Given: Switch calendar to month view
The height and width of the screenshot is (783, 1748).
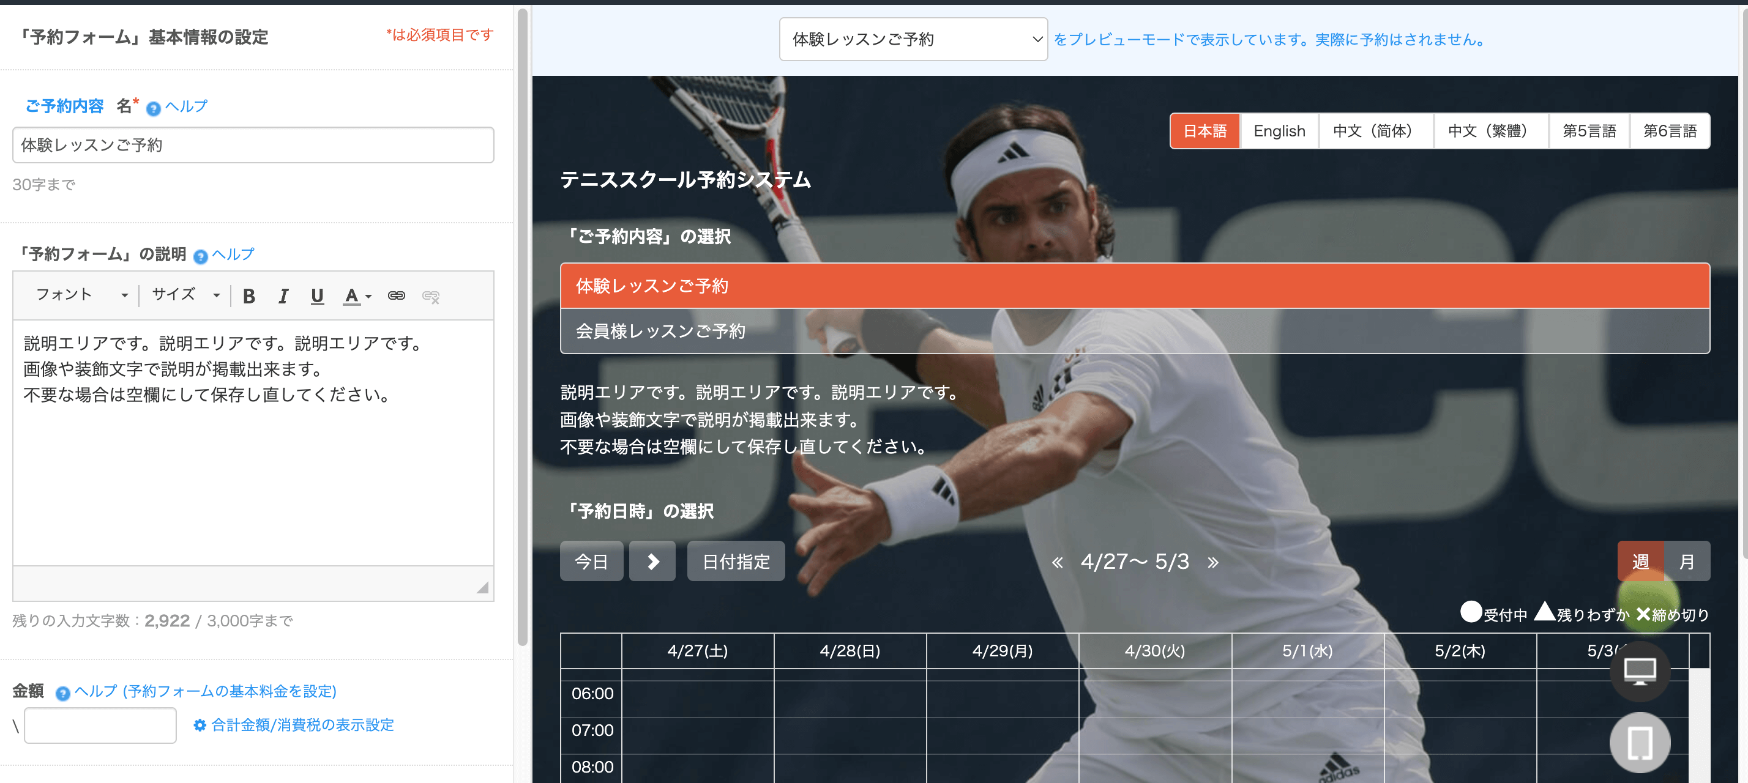Looking at the screenshot, I should coord(1687,562).
